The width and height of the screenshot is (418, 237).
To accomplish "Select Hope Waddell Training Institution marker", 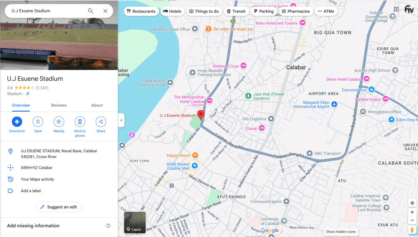I will [192, 72].
